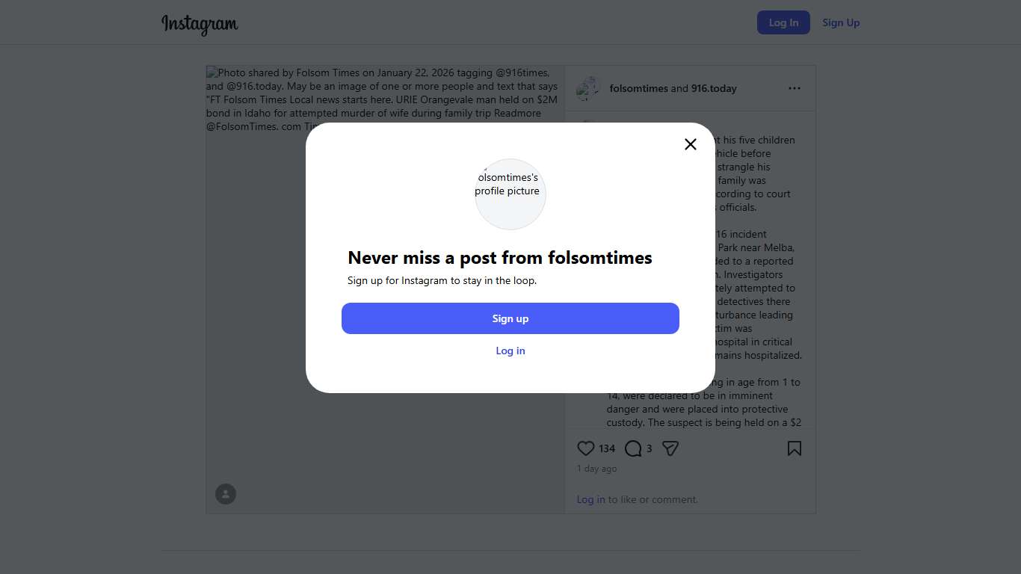
Task: Open the post's more options menu
Action: click(x=795, y=88)
